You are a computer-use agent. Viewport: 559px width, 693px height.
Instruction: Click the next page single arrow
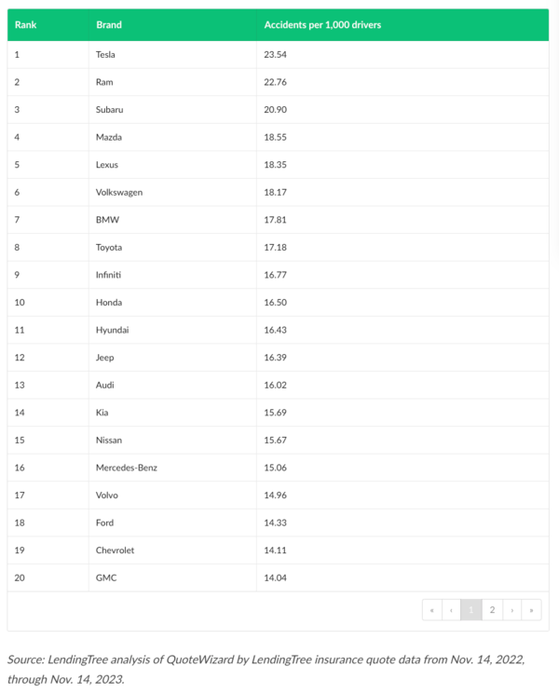[511, 610]
